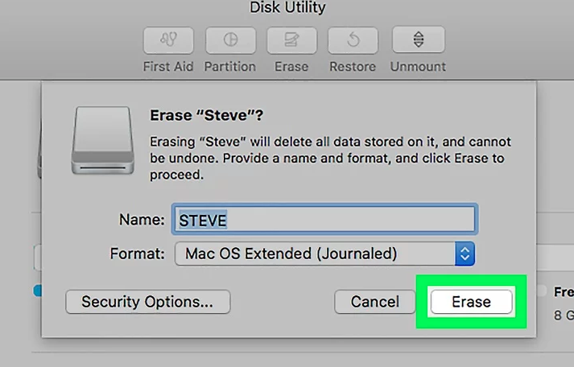The width and height of the screenshot is (574, 367).
Task: Cancel the erase dialog
Action: point(375,302)
